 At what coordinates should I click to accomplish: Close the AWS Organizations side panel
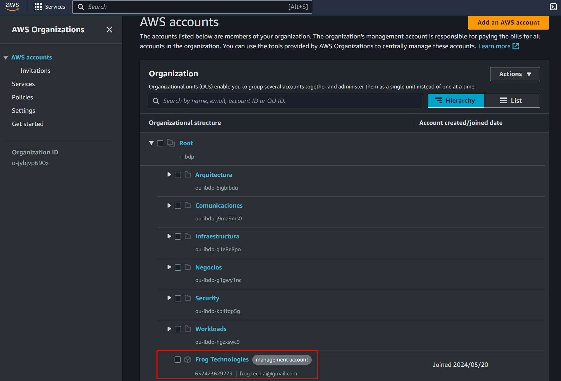coord(109,30)
